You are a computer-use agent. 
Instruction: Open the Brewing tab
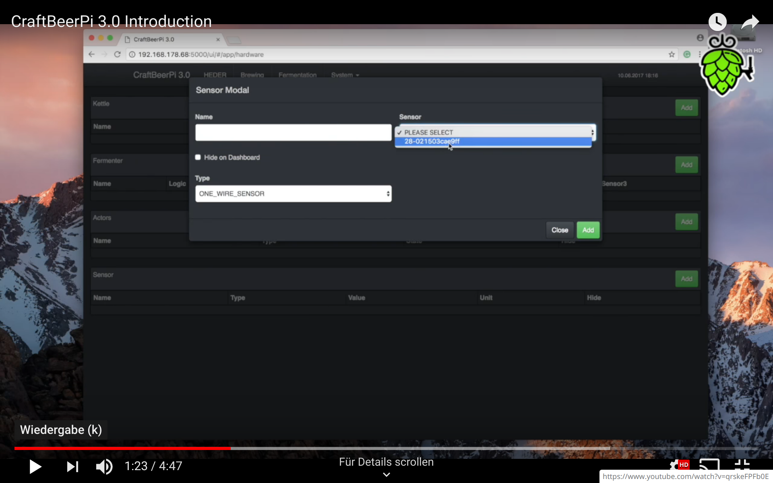(252, 75)
